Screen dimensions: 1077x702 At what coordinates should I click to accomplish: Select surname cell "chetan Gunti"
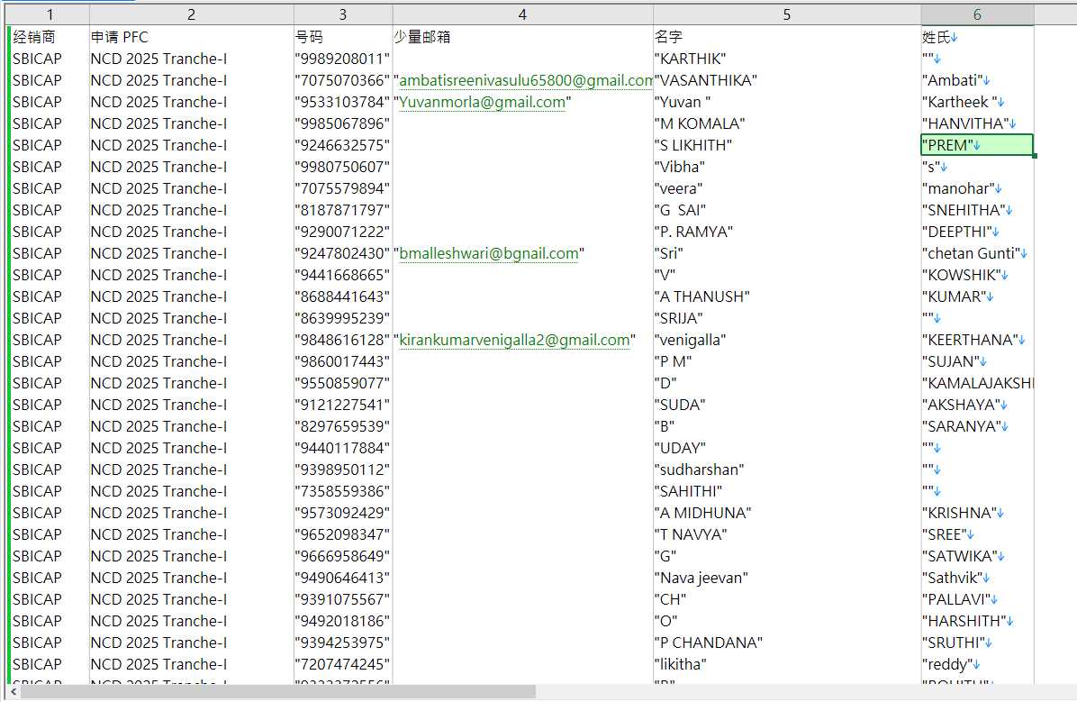[977, 253]
